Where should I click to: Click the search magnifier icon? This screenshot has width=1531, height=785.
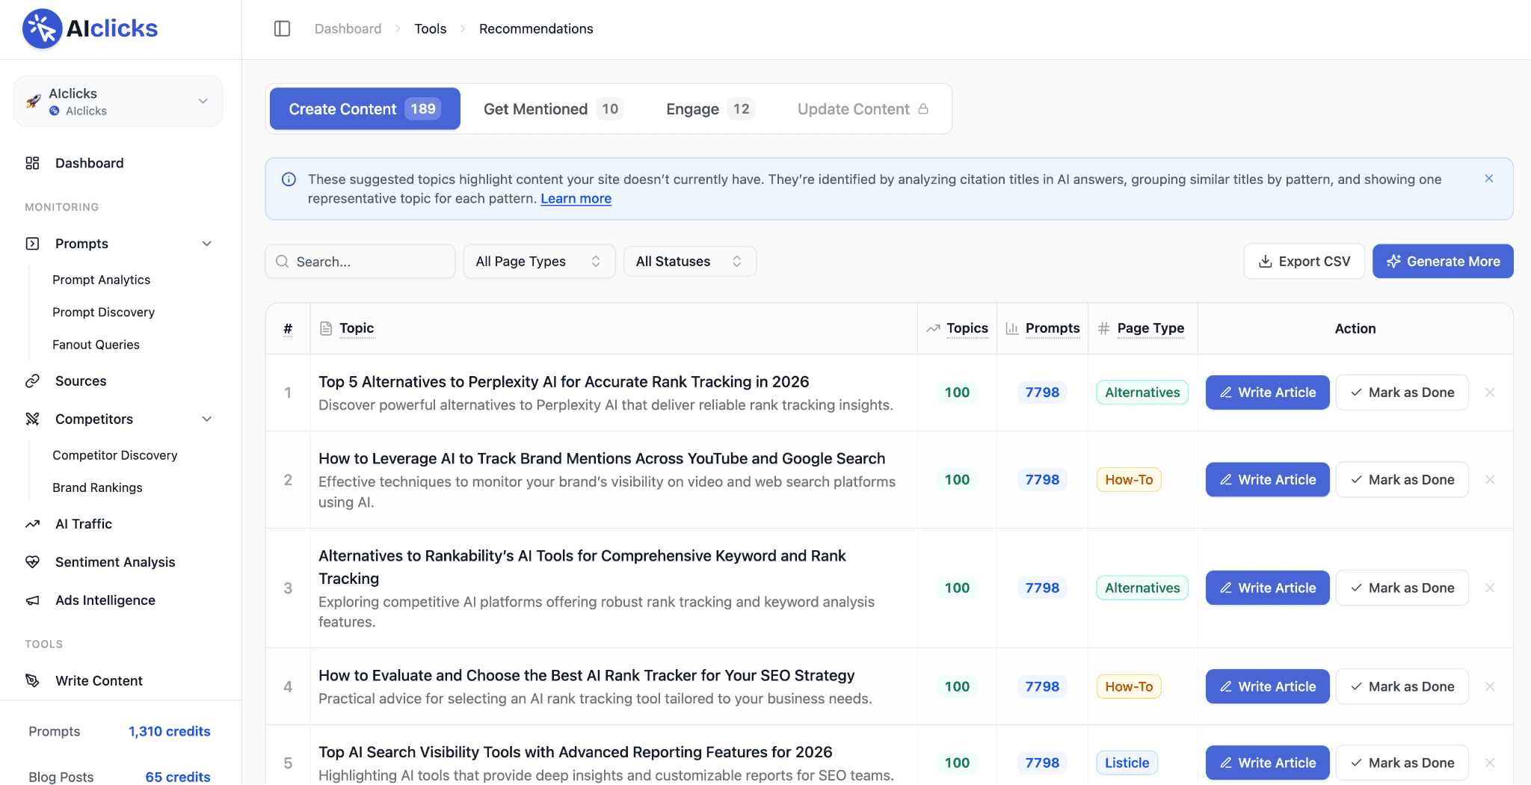[x=283, y=262]
